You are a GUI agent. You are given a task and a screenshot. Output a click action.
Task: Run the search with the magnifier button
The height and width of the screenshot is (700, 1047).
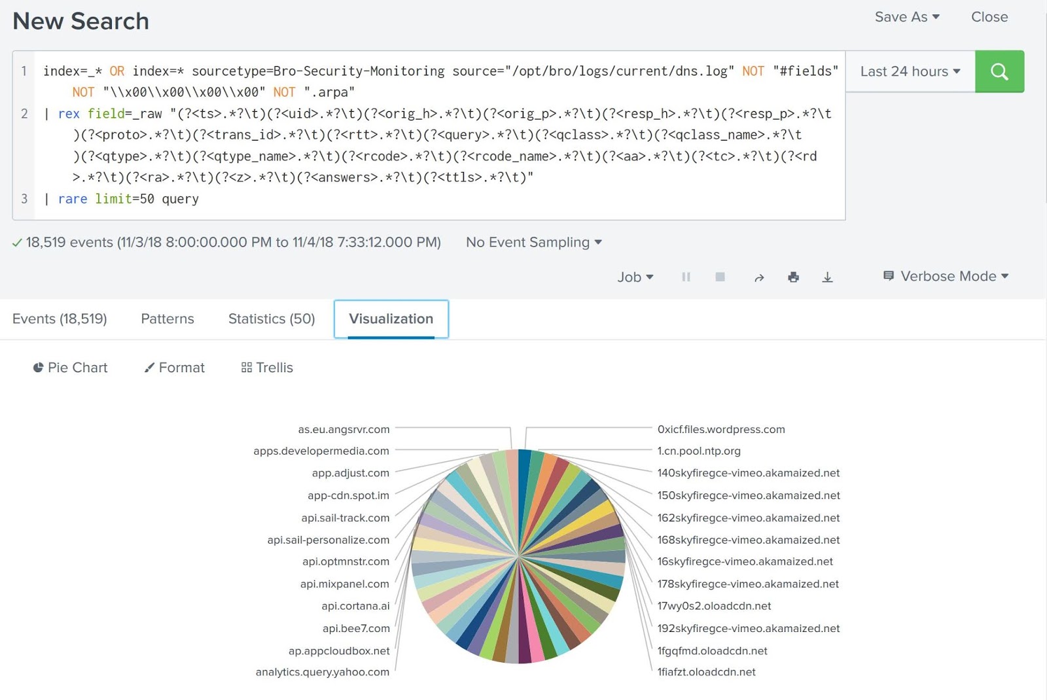click(999, 71)
